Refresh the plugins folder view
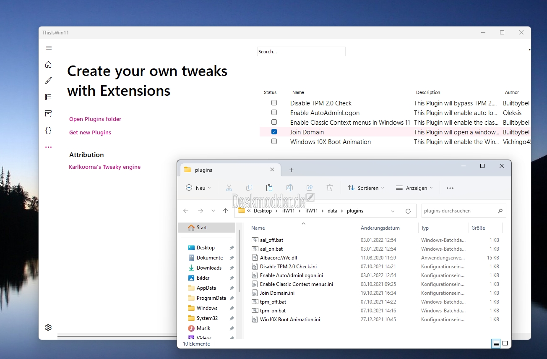This screenshot has width=547, height=359. point(408,211)
